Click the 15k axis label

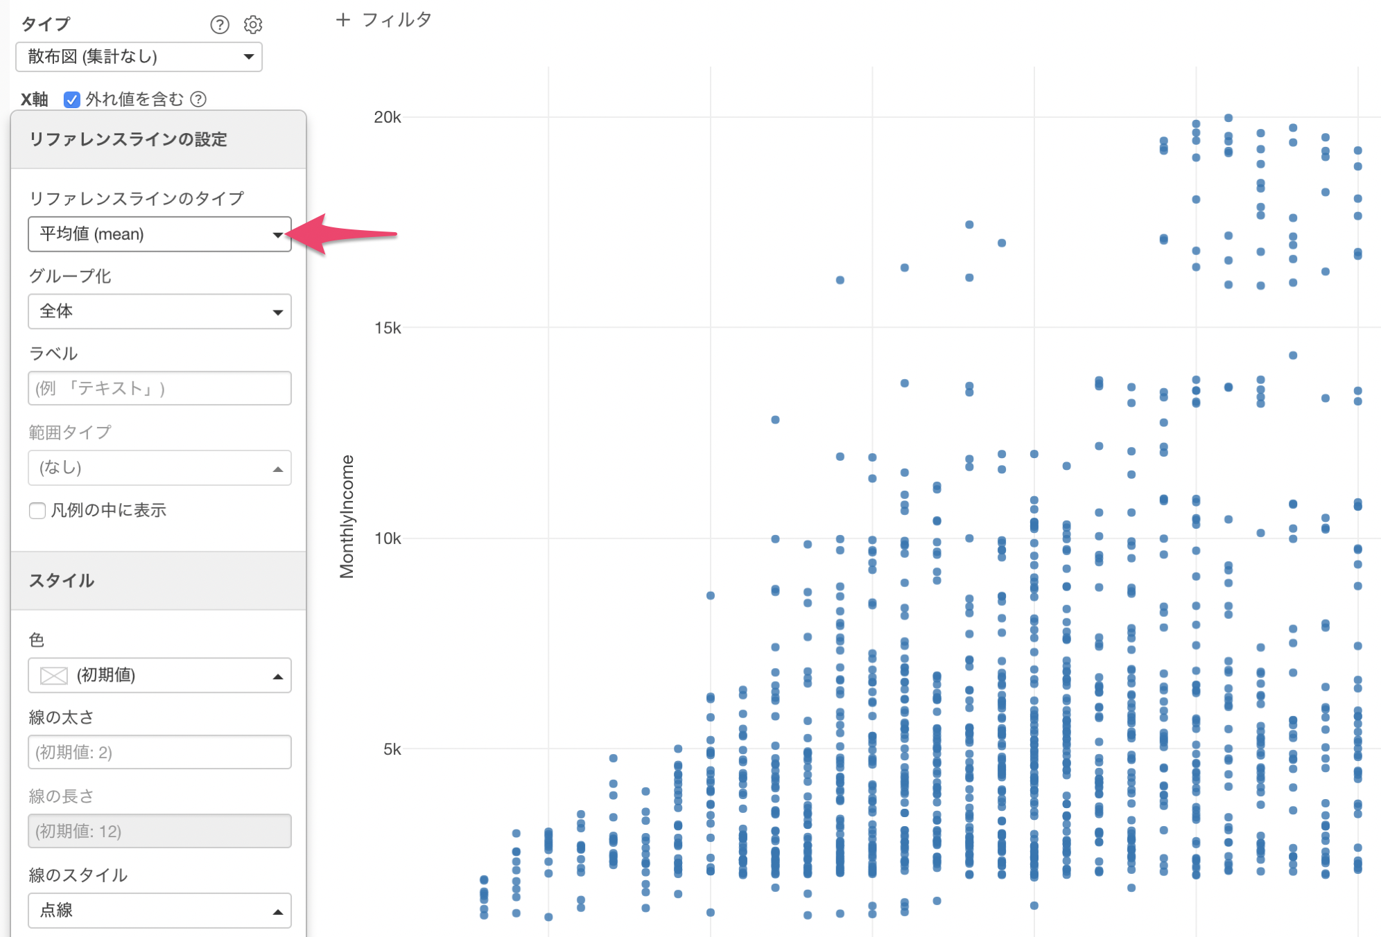pyautogui.click(x=388, y=328)
